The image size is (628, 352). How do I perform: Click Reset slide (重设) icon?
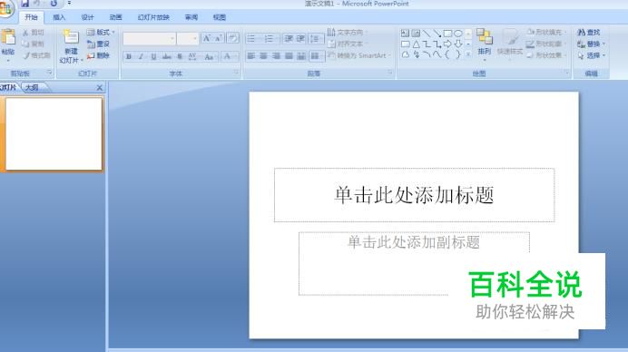pos(91,44)
